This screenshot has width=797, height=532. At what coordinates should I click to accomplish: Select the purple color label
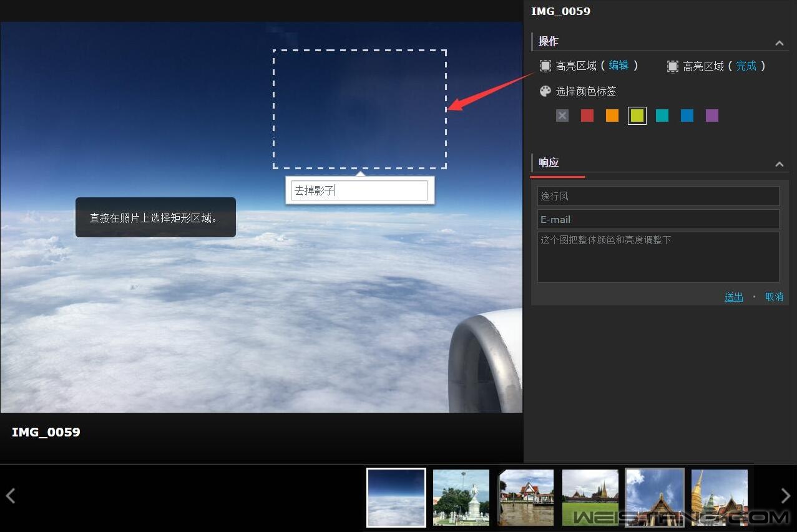click(x=712, y=116)
